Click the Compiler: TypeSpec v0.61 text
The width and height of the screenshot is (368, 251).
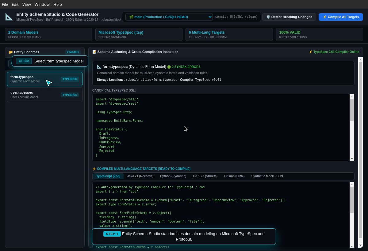click(x=201, y=80)
